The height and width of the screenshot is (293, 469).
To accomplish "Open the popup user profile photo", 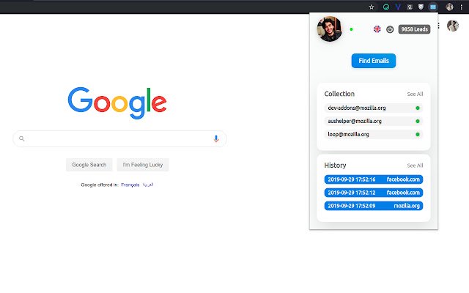I will click(330, 29).
